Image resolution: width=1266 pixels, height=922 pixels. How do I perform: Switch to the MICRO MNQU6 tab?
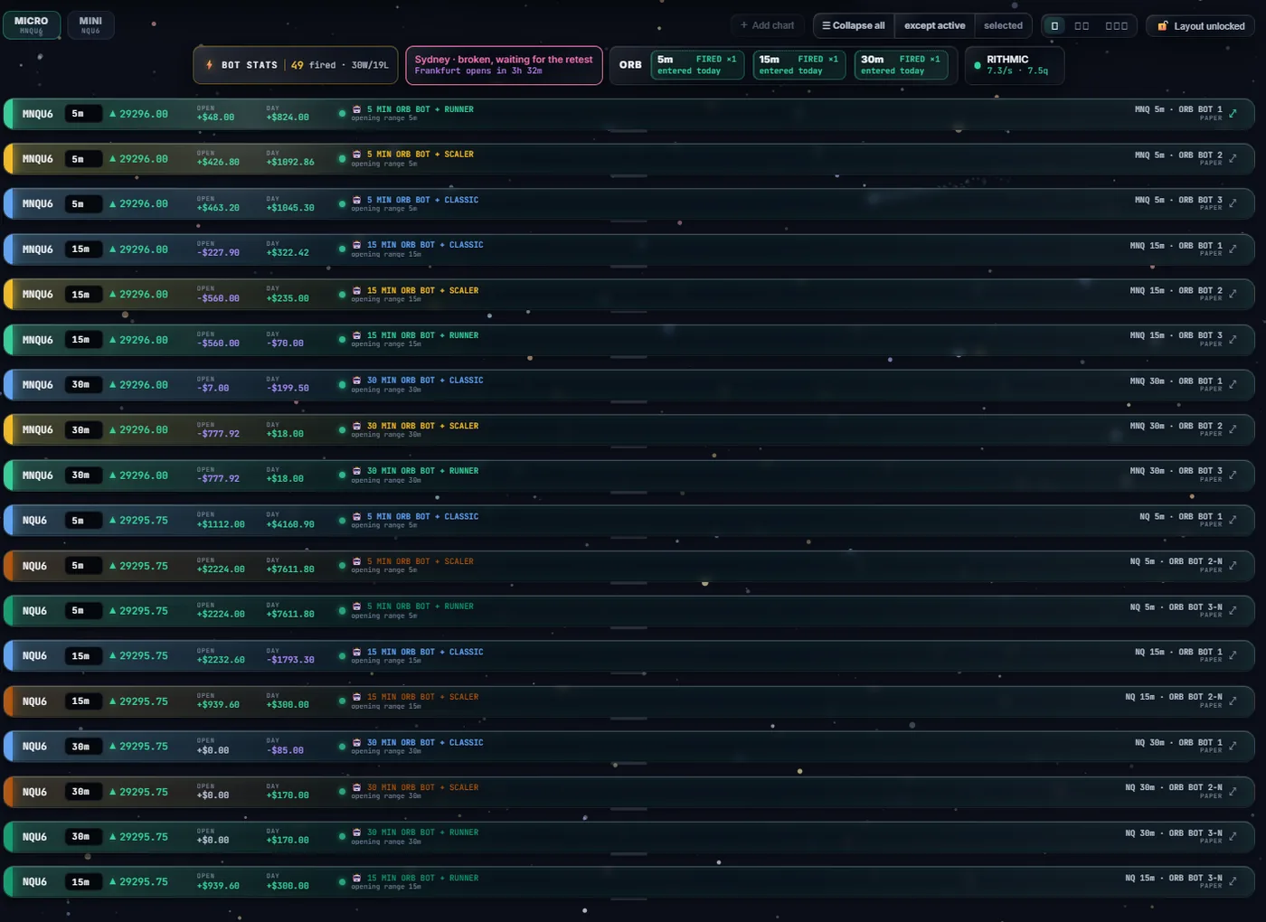click(32, 25)
